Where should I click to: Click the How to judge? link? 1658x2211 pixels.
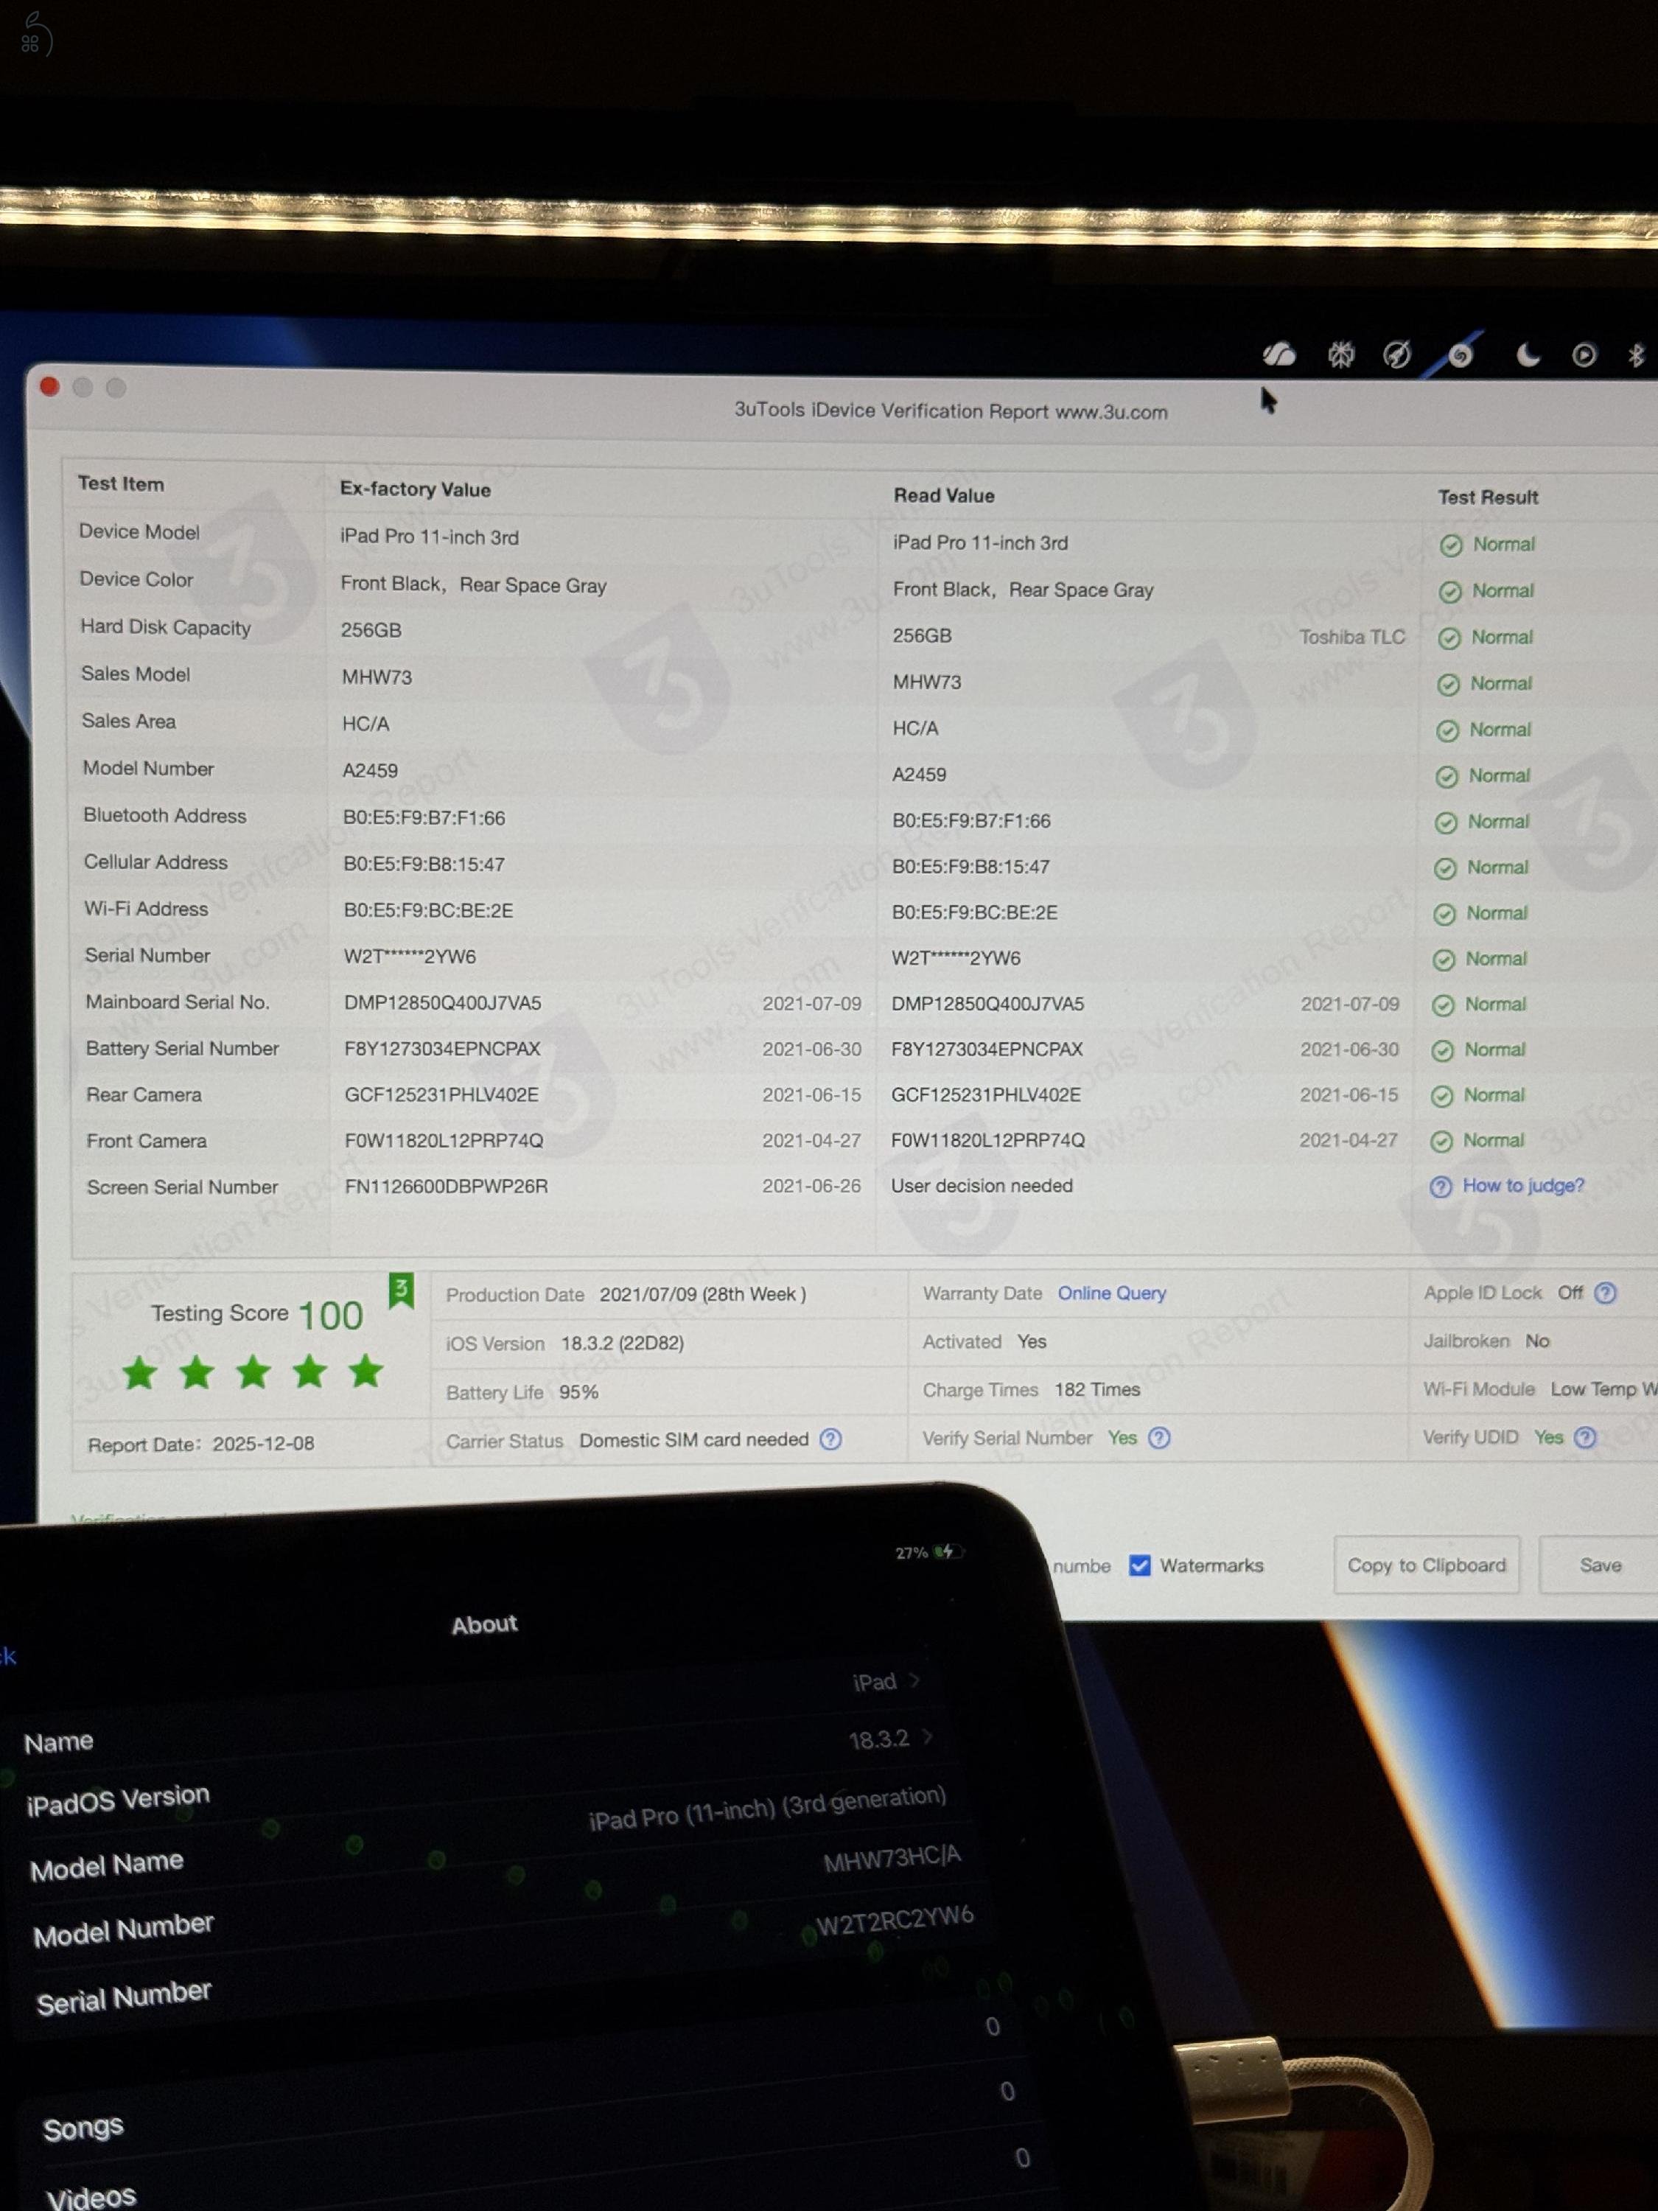1522,1185
